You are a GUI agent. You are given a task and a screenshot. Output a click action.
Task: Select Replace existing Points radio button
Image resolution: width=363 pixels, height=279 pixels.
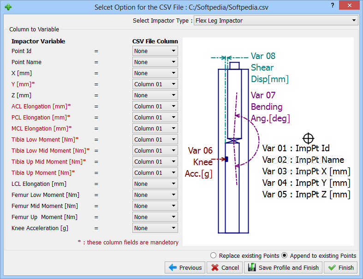(x=213, y=255)
